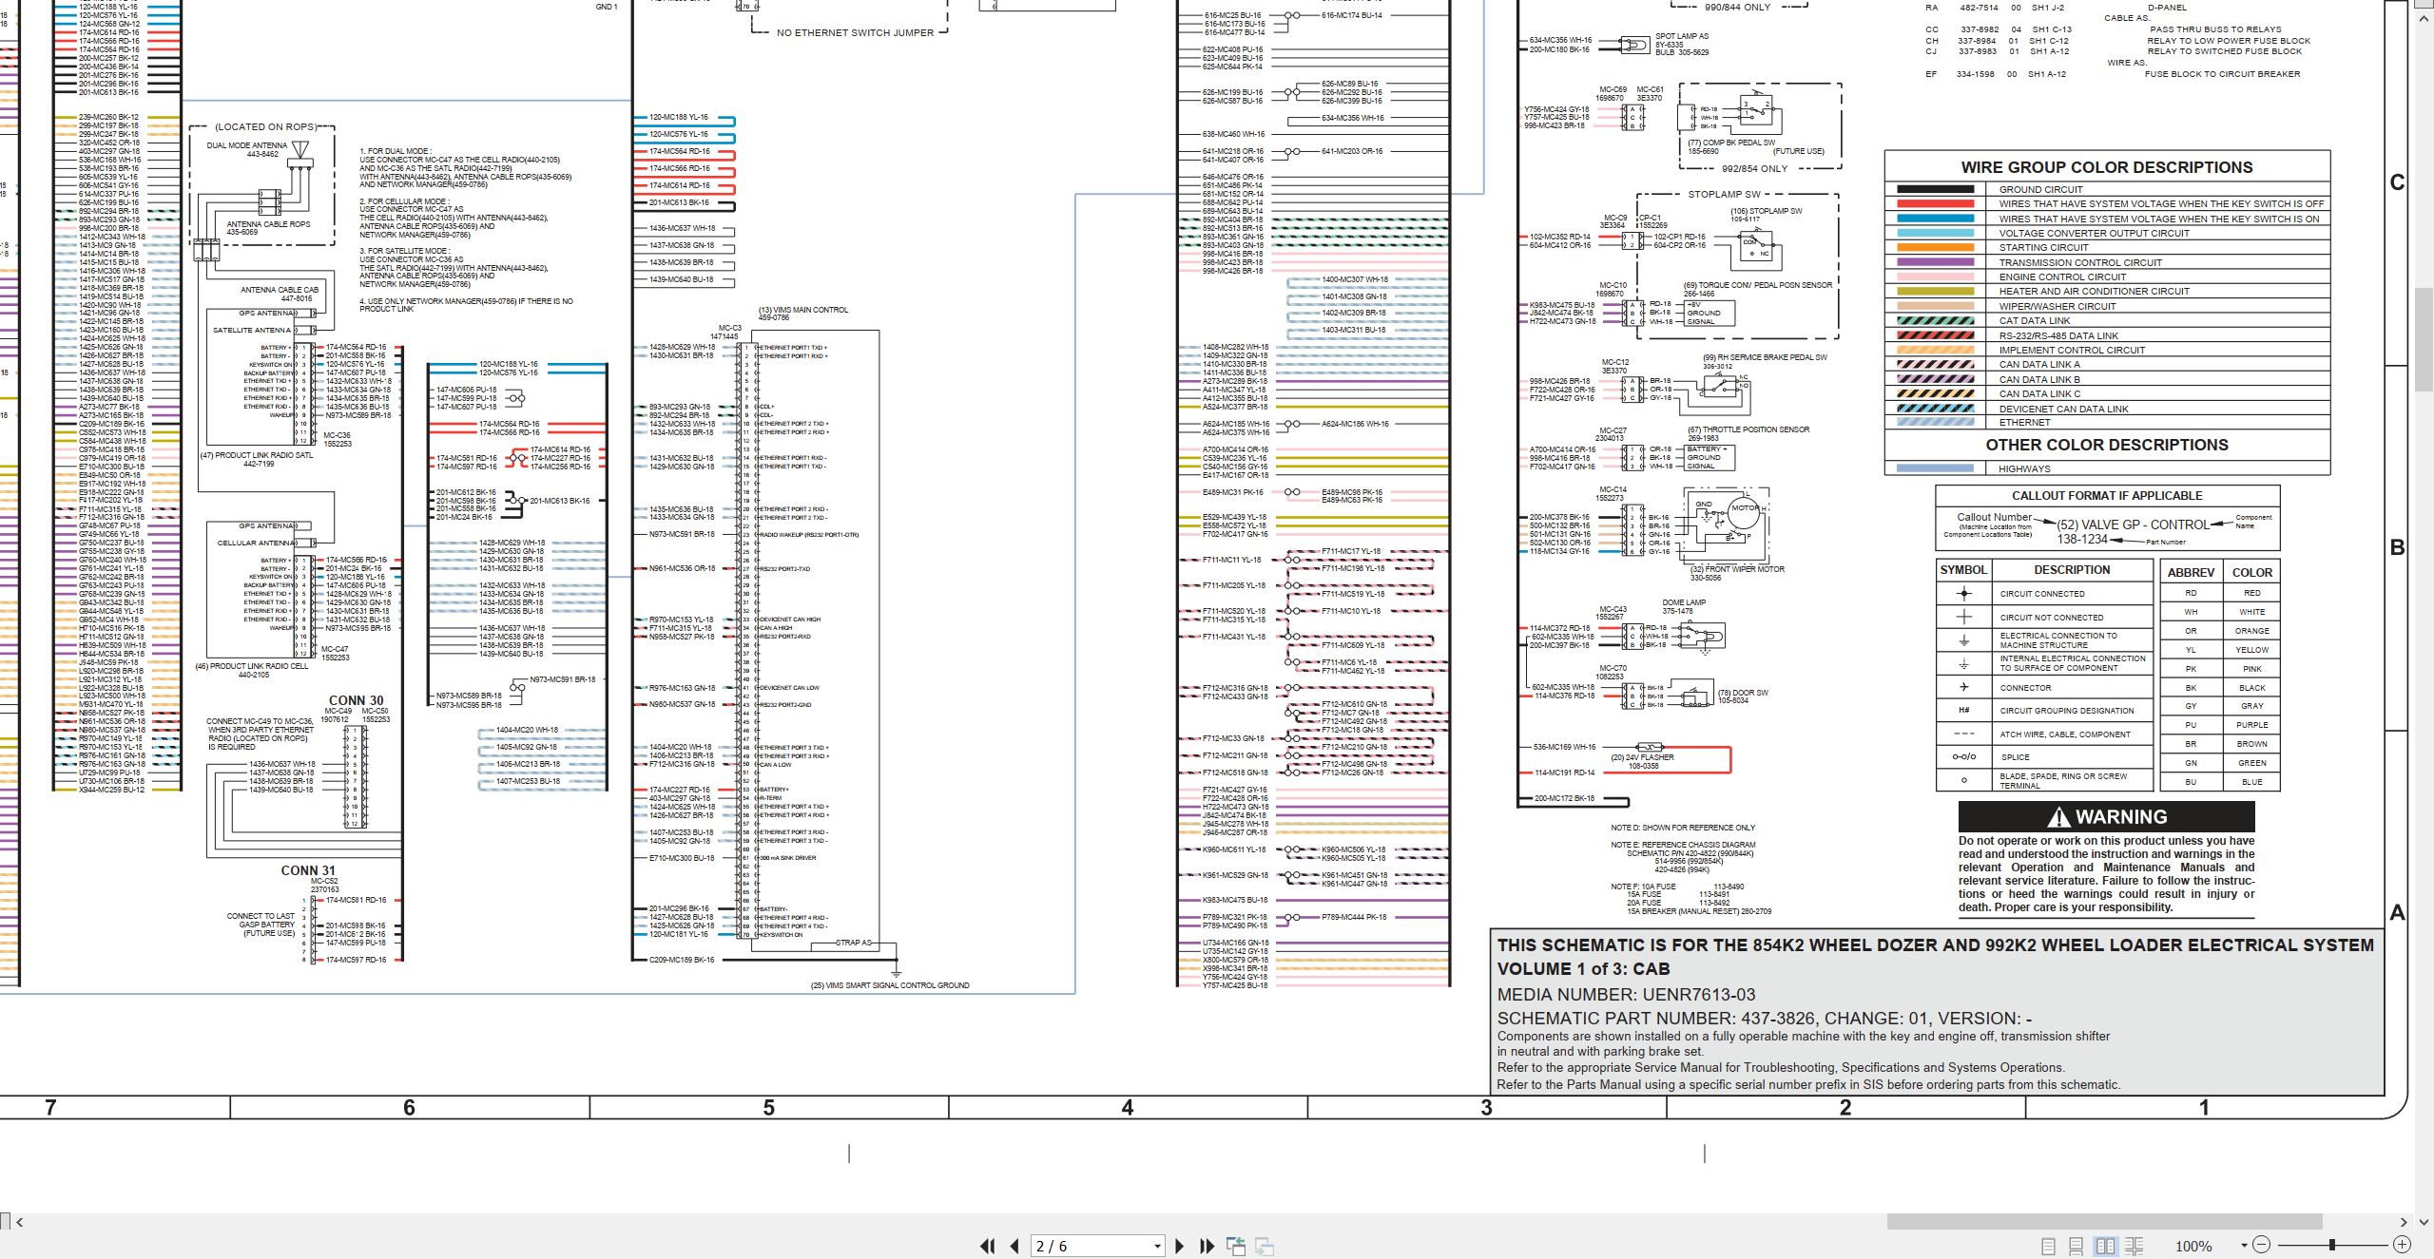Enable continuous page scrolling view
The image size is (2434, 1259).
click(2077, 1246)
